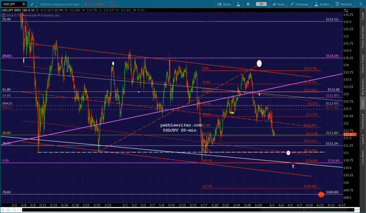
Task: Open the list menu icon at toolbar end
Action: pos(361,4)
